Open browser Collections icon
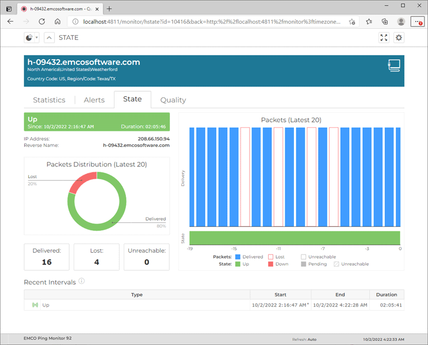 [385, 21]
